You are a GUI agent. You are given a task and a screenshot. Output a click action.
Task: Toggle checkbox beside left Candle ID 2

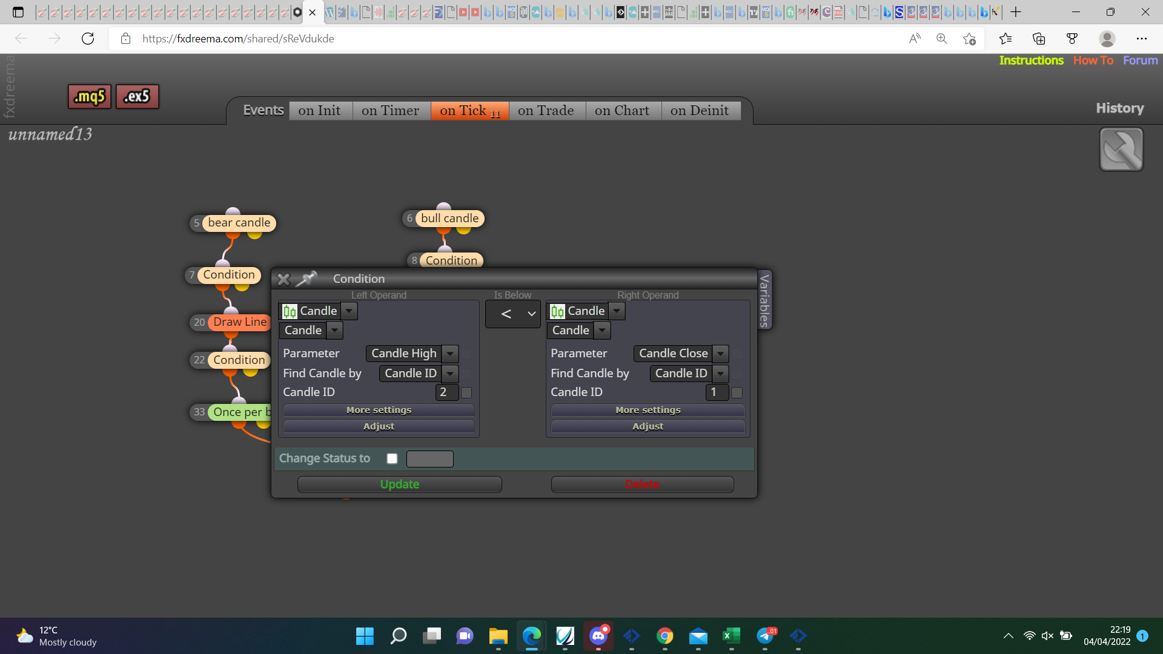coord(466,392)
